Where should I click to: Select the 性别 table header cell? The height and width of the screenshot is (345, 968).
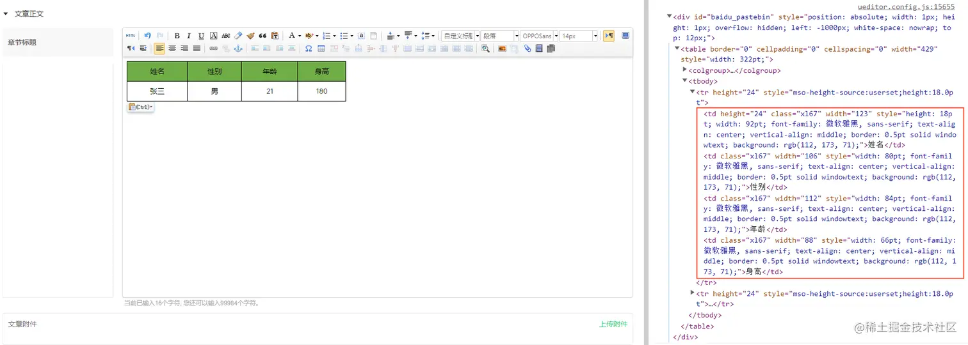pyautogui.click(x=214, y=72)
